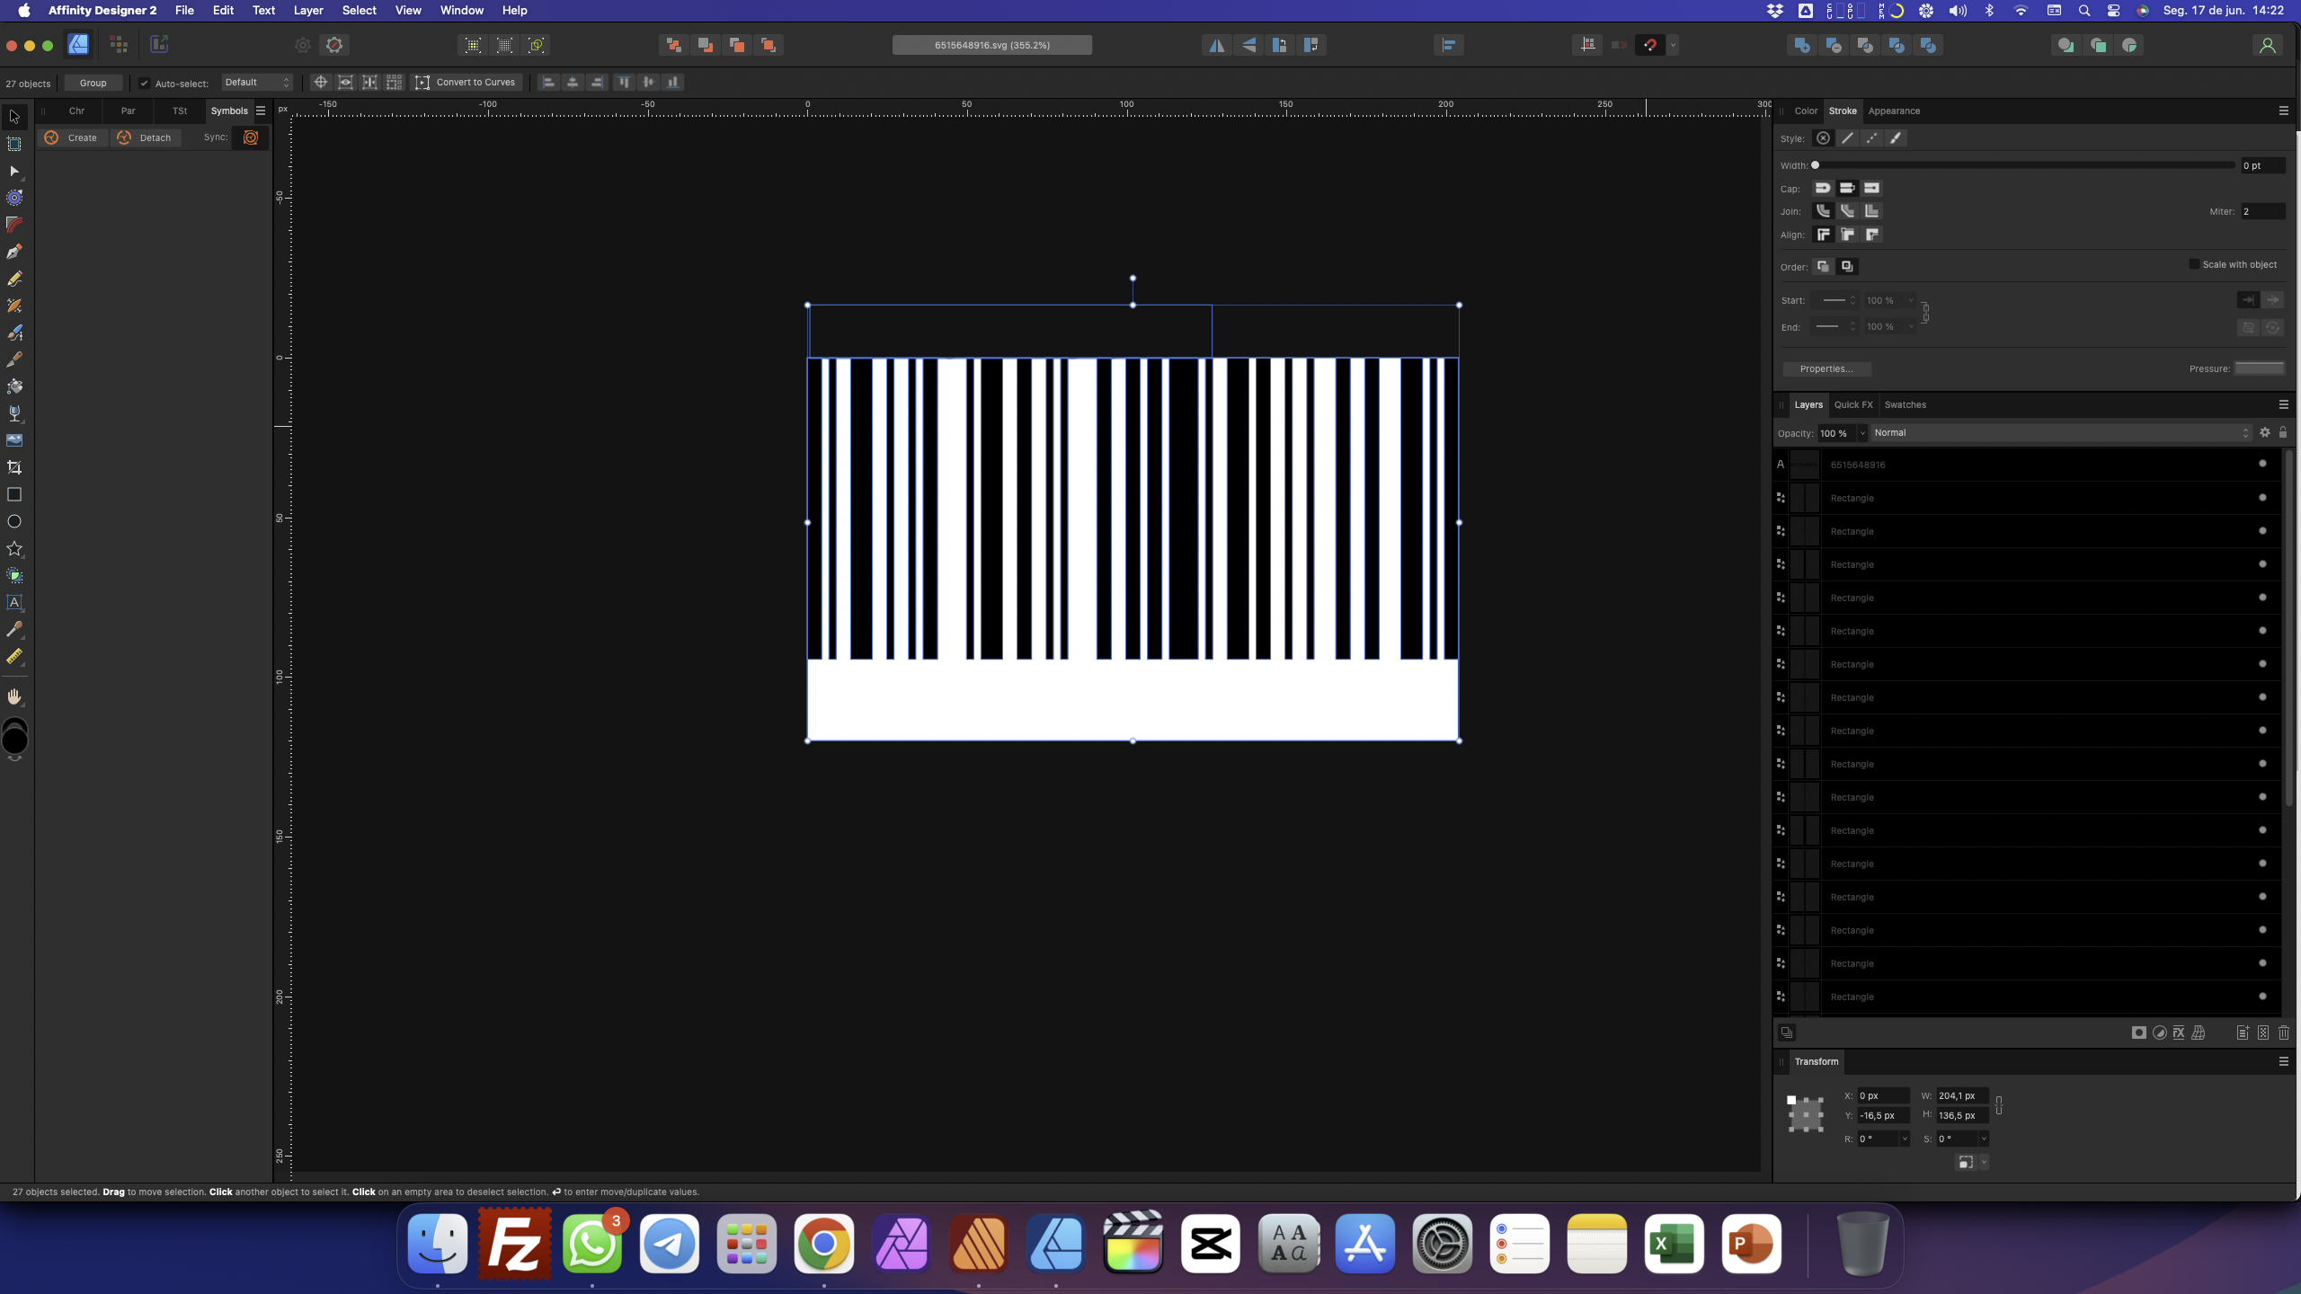
Task: Open the account profile icon
Action: [x=2267, y=45]
